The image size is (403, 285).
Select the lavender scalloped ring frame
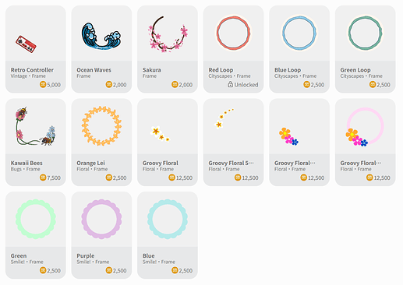click(101, 219)
